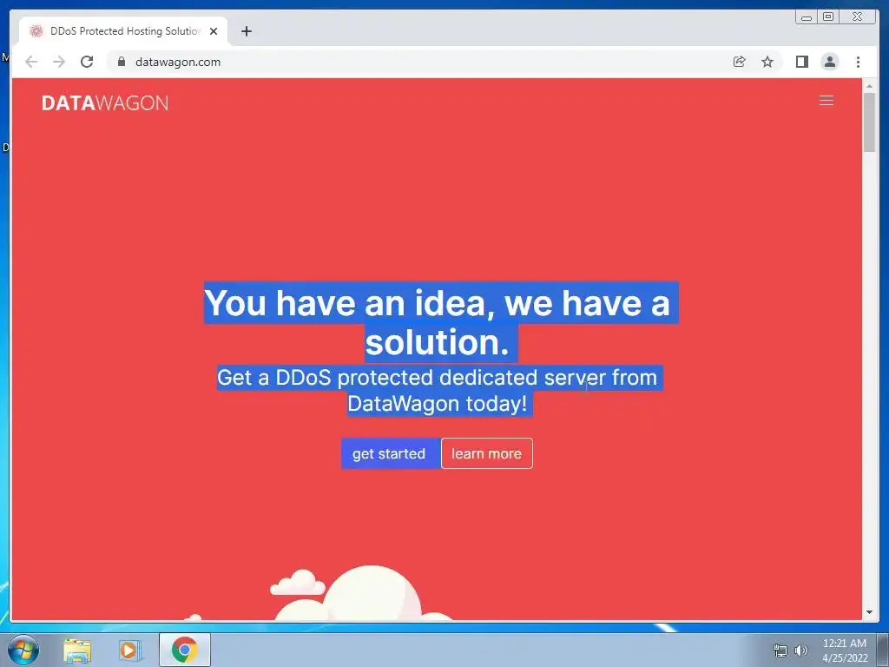Open network status tray icon
The width and height of the screenshot is (889, 667).
[780, 650]
